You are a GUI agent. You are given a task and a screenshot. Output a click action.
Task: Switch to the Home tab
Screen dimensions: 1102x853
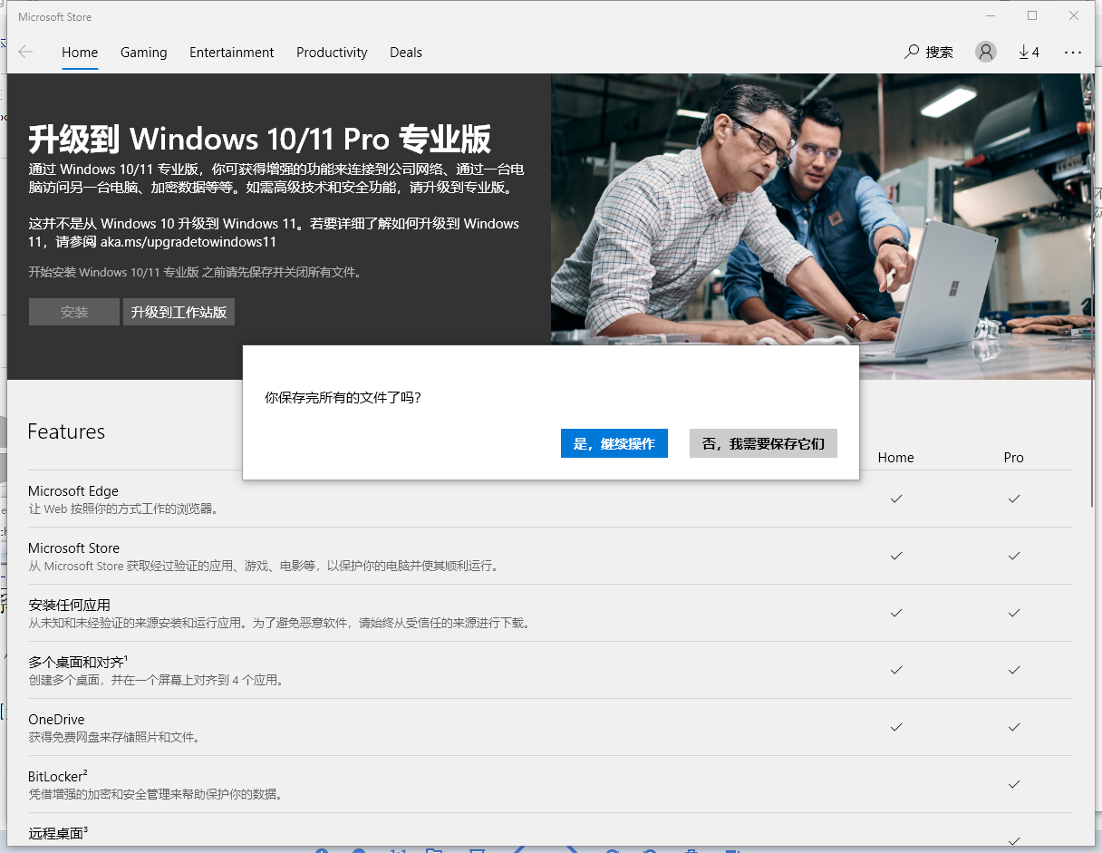pos(80,53)
